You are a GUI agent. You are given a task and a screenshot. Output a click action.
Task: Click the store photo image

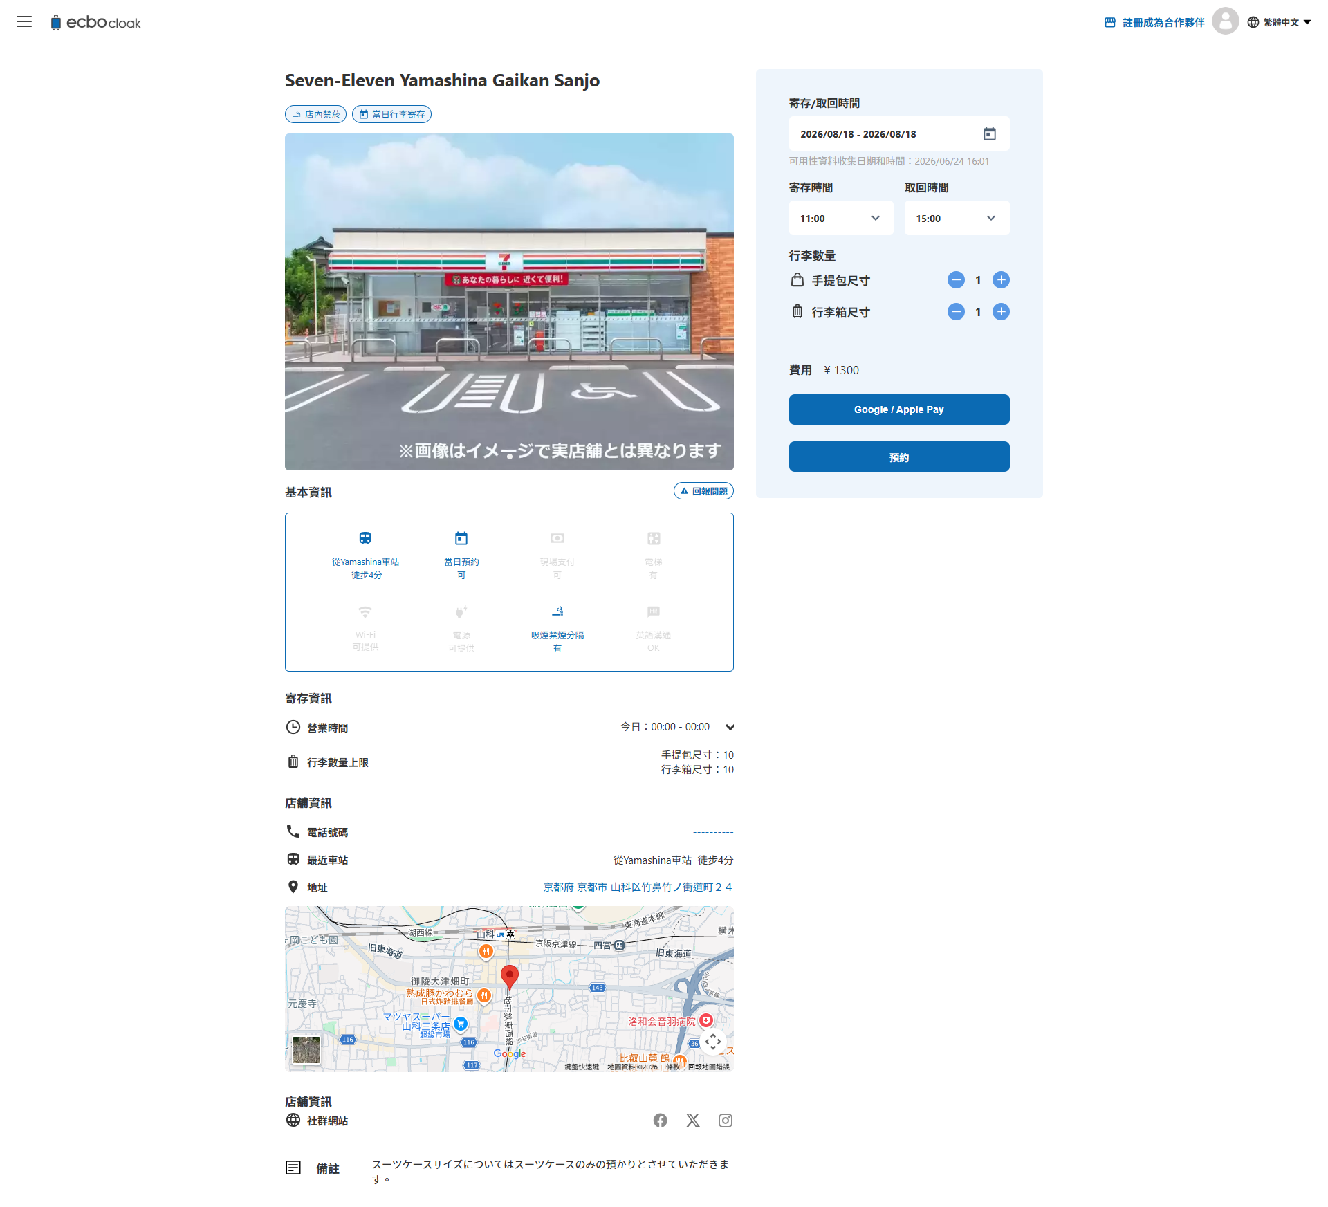tap(509, 302)
